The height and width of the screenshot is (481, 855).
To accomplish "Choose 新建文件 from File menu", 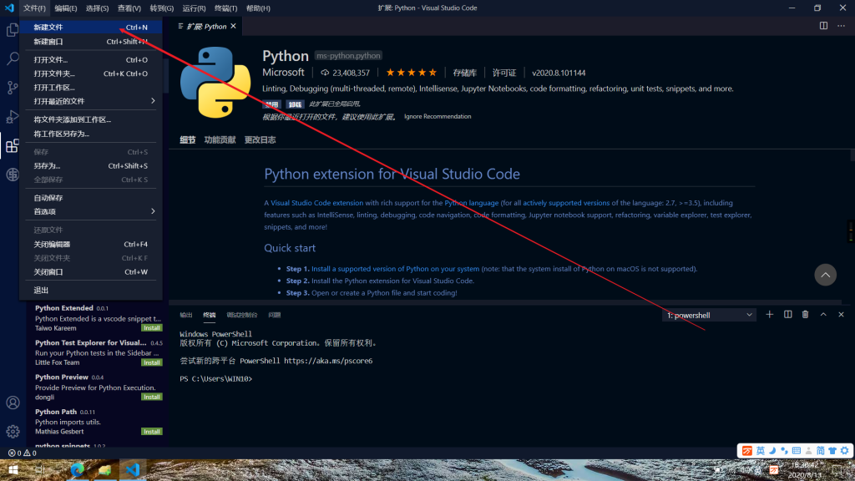I will click(90, 28).
